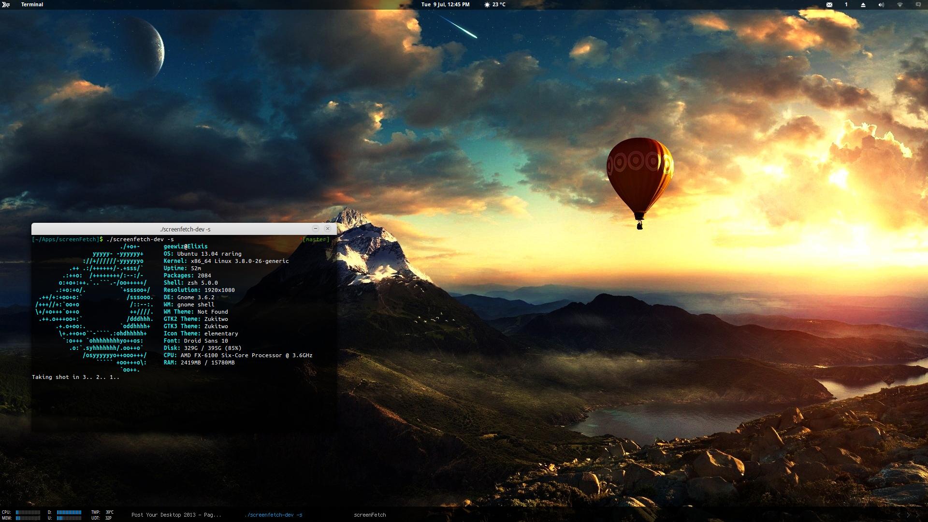Image resolution: width=928 pixels, height=522 pixels.
Task: Open the Activities icon in top-left corner
Action: click(6, 4)
